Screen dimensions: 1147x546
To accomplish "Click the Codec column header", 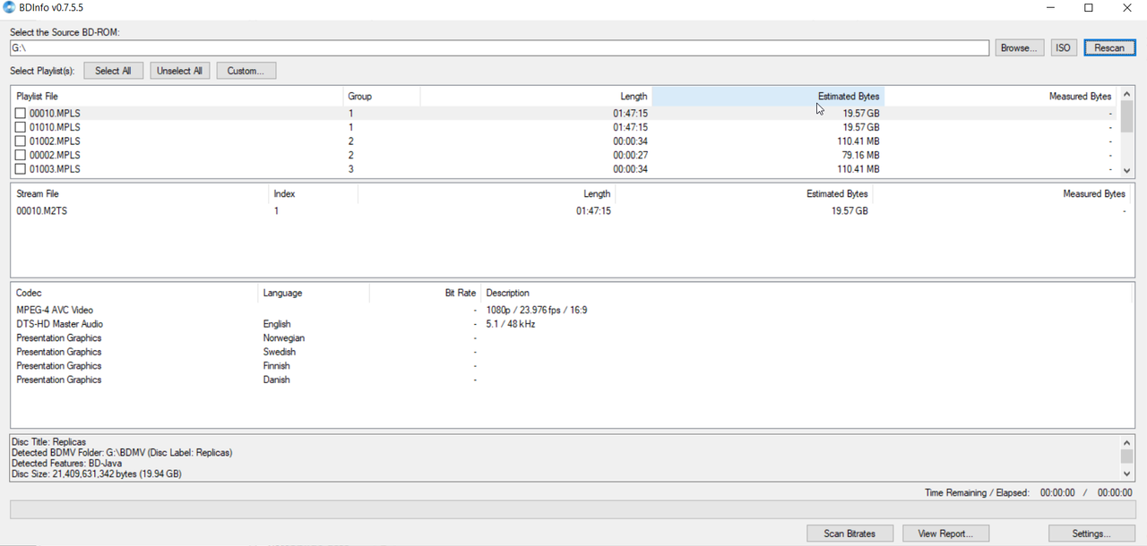I will tap(134, 293).
